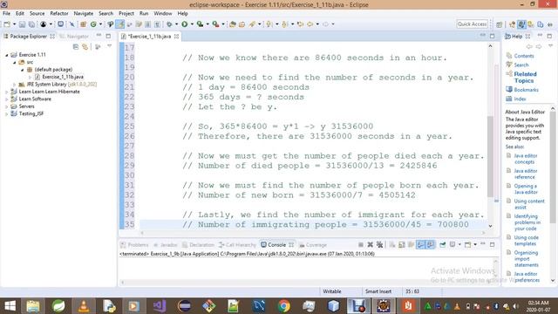Click the Windows Start button
Screen dimensions: 558x314
point(10,306)
